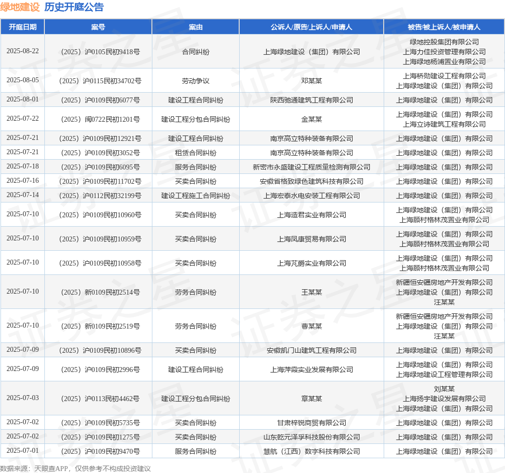This screenshot has height=473, width=505.
Task: Click 绿地控股集团有限公司 defendant entry
Action: coord(444,42)
